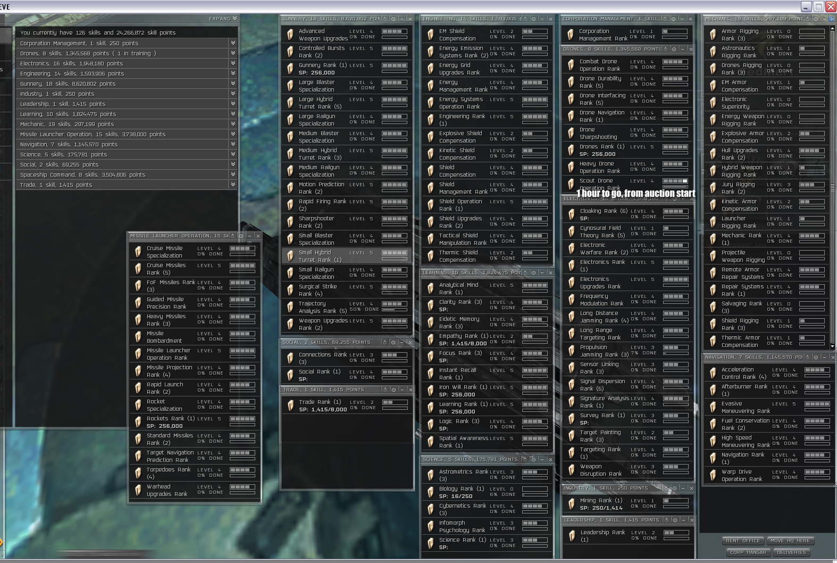Click the Rent Office button
Viewport: 837px width, 563px height.
[743, 541]
